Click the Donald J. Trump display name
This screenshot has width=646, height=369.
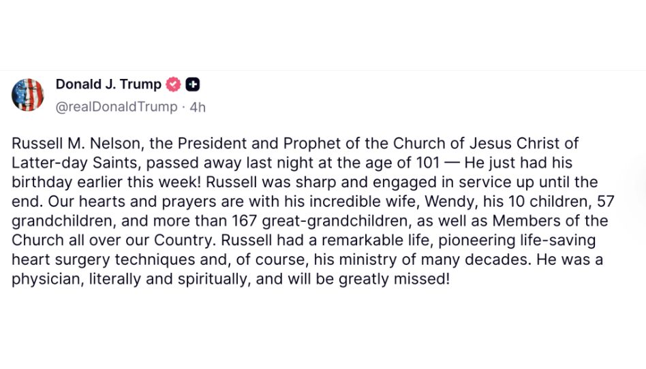click(108, 84)
